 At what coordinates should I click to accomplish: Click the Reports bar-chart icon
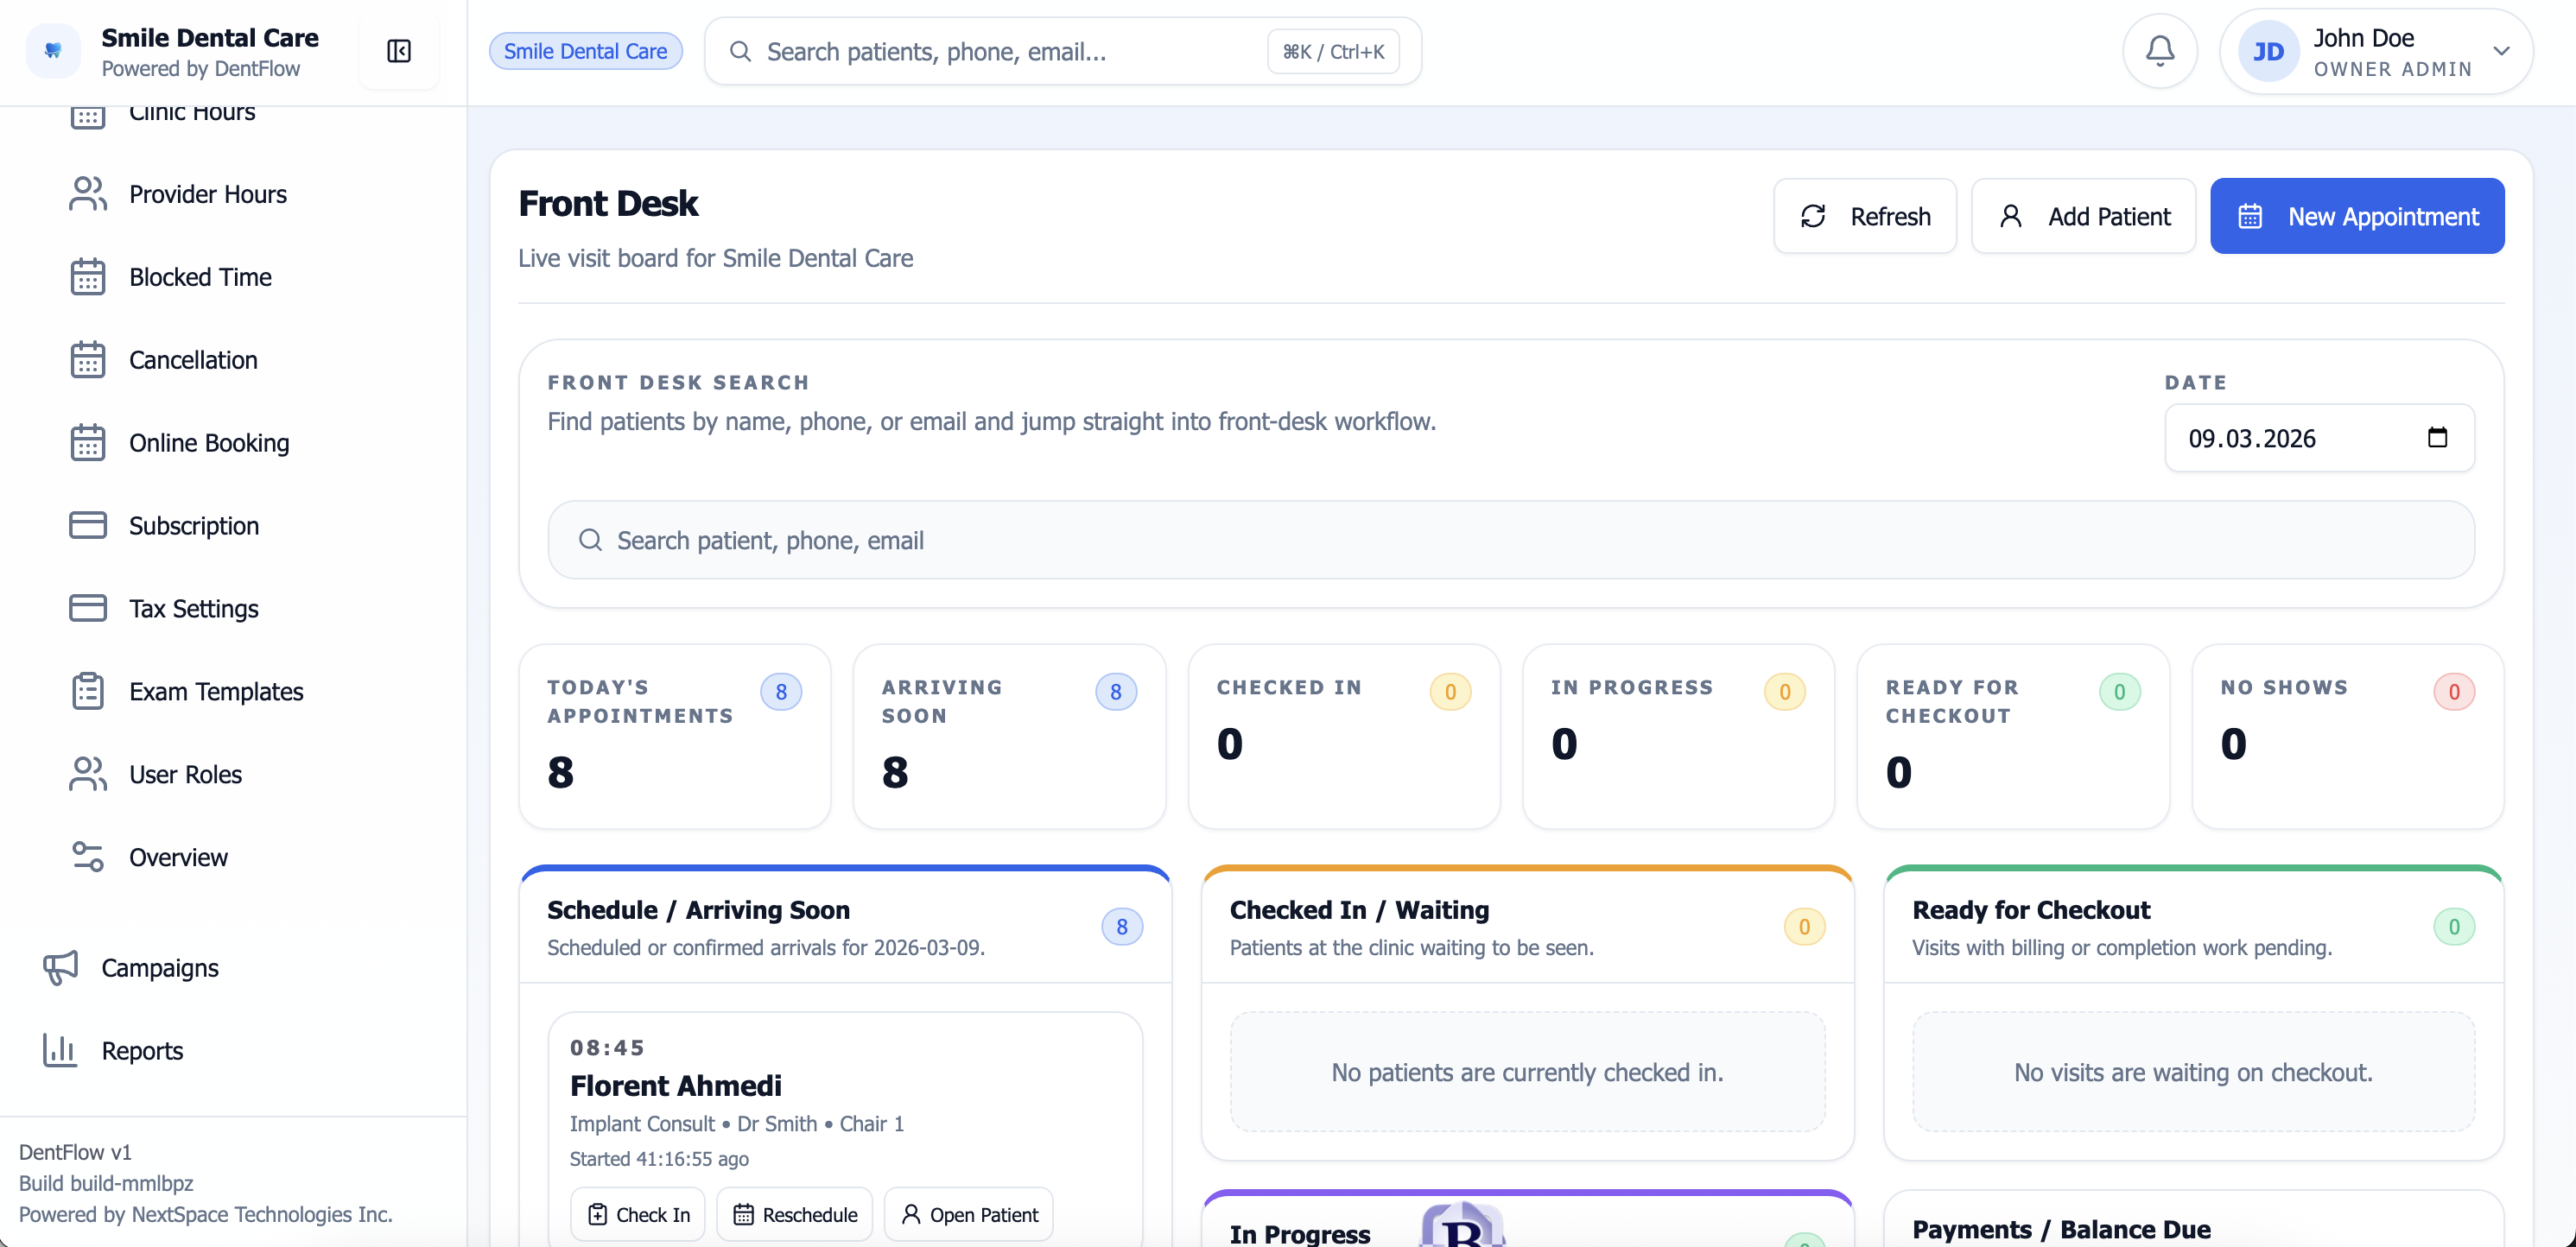[x=59, y=1050]
